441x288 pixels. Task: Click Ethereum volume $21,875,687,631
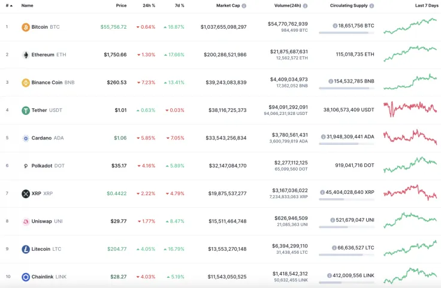point(289,51)
